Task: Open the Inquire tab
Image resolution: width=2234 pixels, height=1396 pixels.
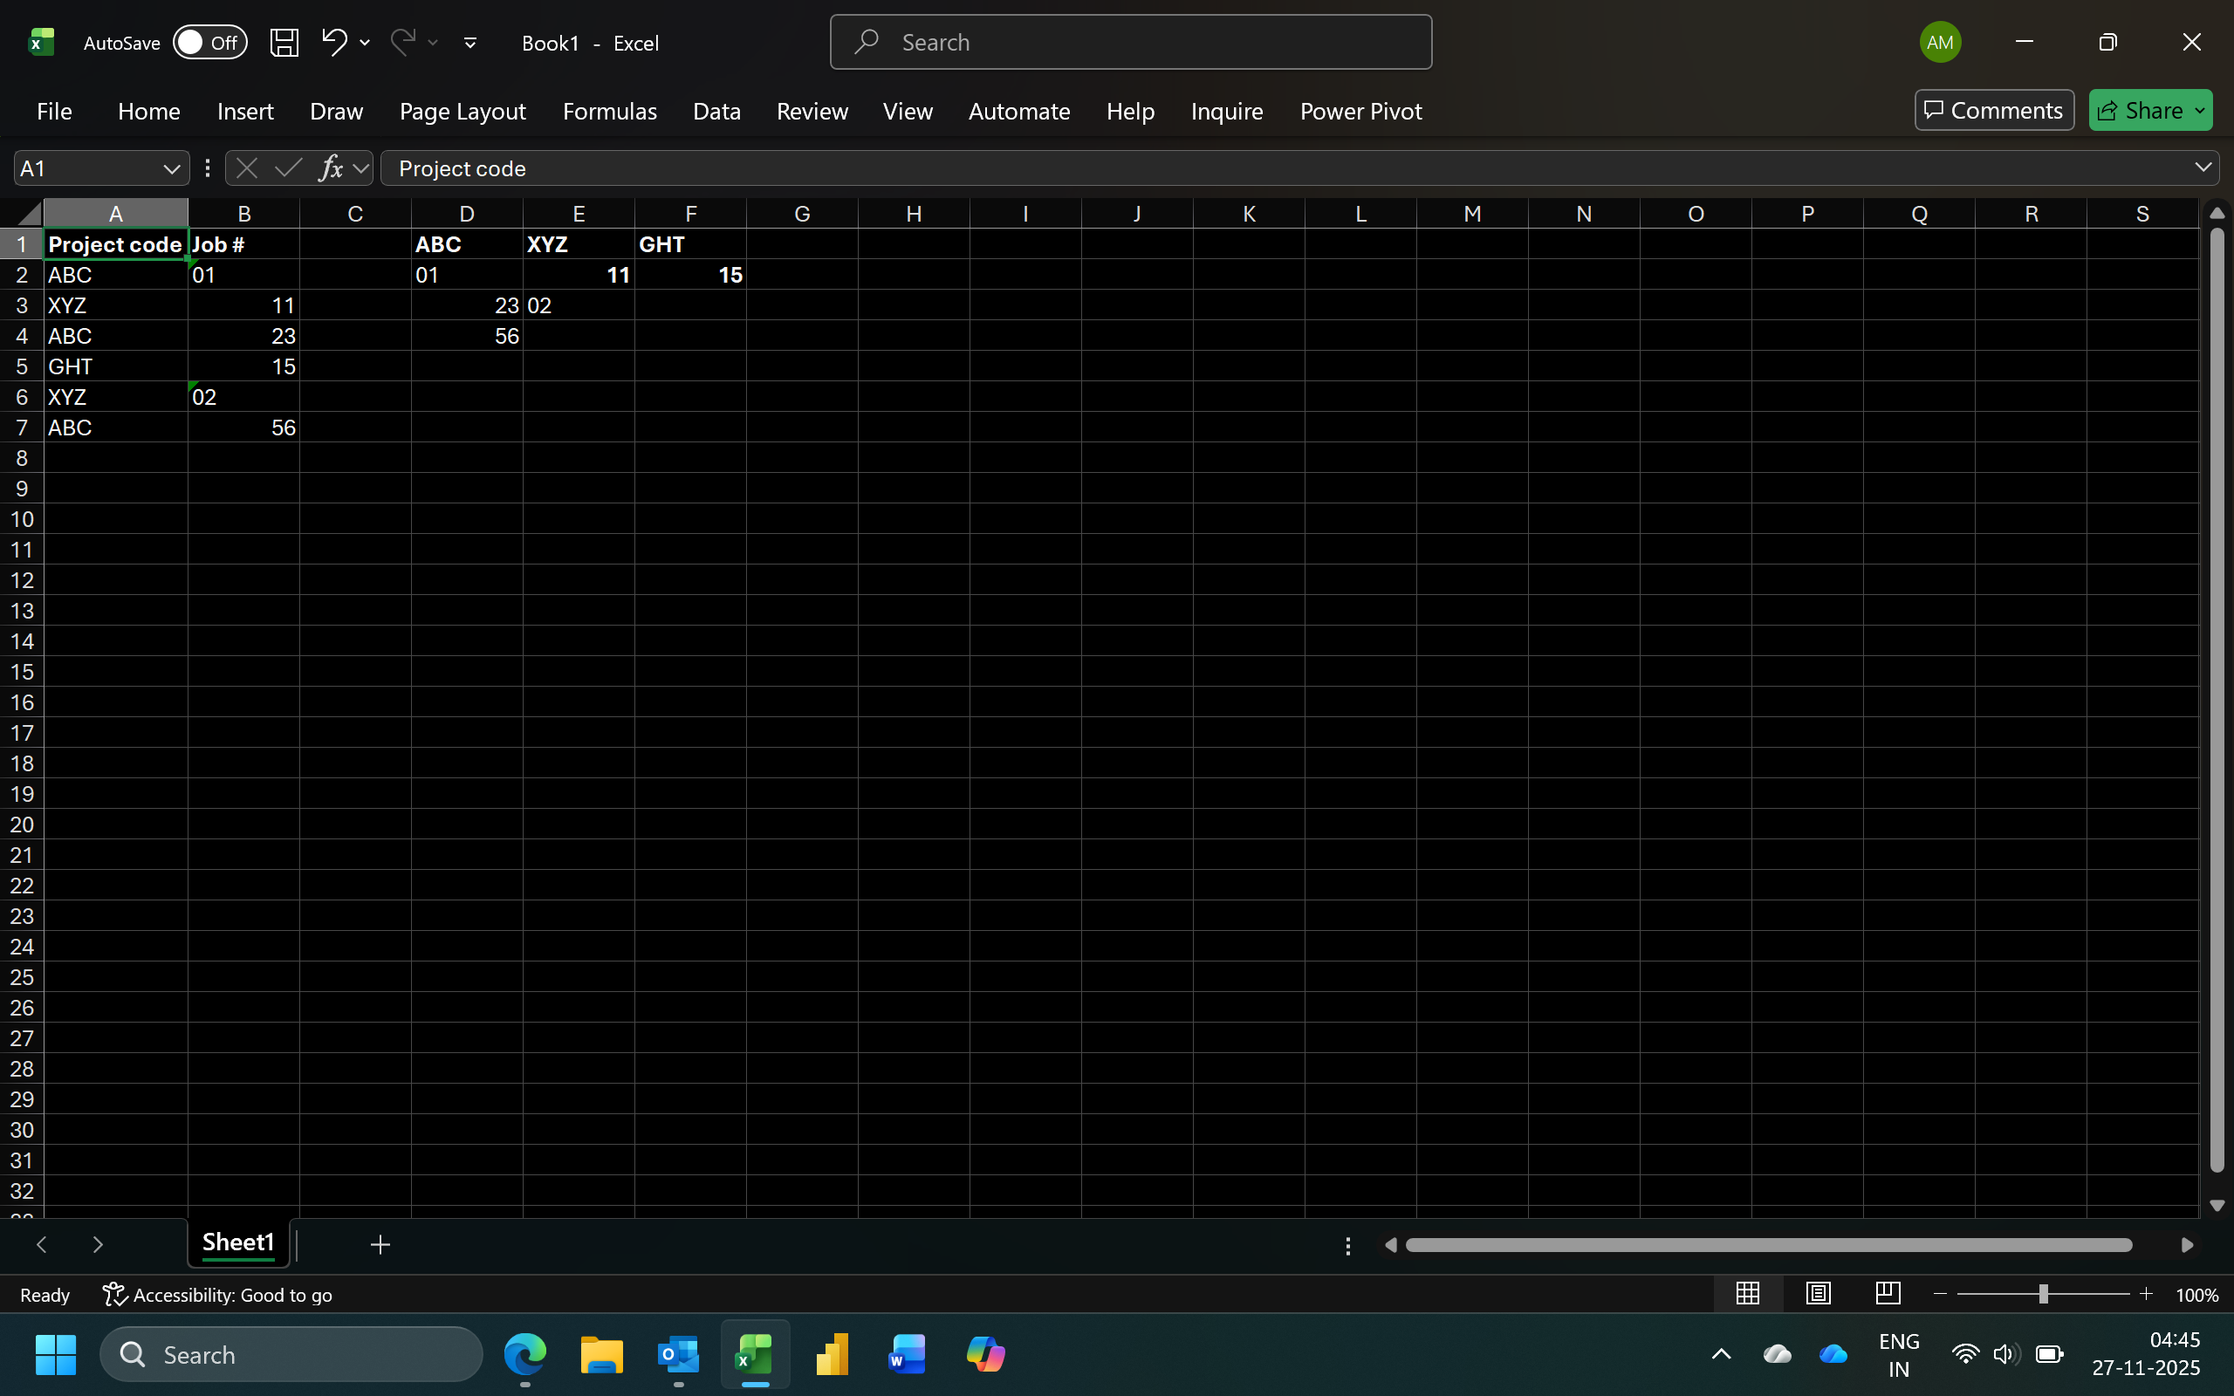Action: click(x=1226, y=111)
